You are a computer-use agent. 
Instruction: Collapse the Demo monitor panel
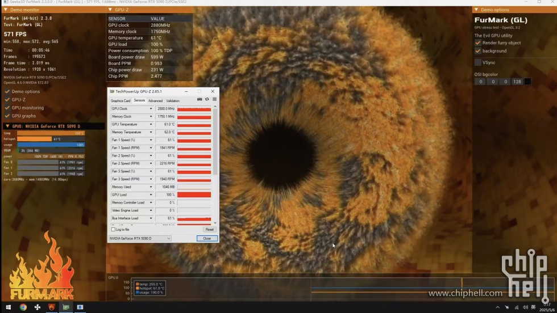(6, 10)
